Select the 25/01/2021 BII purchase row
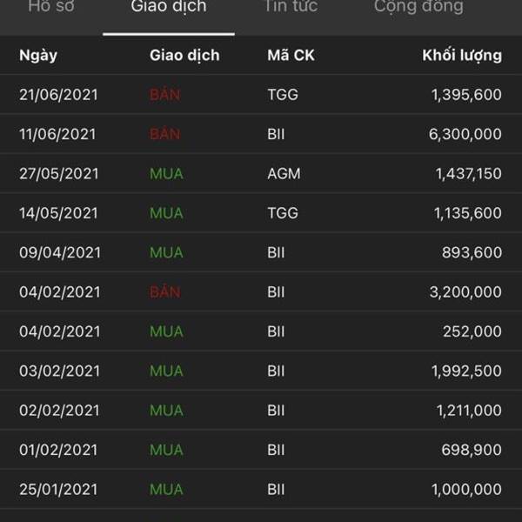 tap(261, 489)
